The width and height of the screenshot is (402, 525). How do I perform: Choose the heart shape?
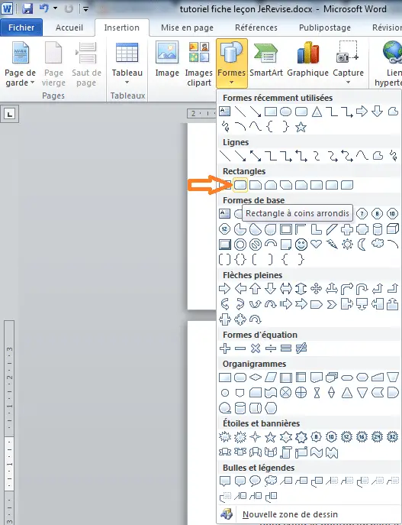316,244
